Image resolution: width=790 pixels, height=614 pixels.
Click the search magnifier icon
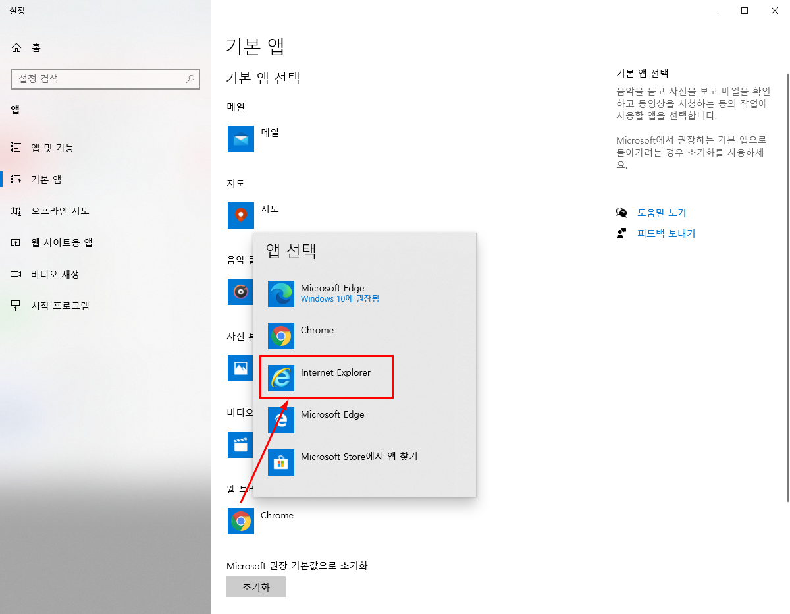point(190,78)
